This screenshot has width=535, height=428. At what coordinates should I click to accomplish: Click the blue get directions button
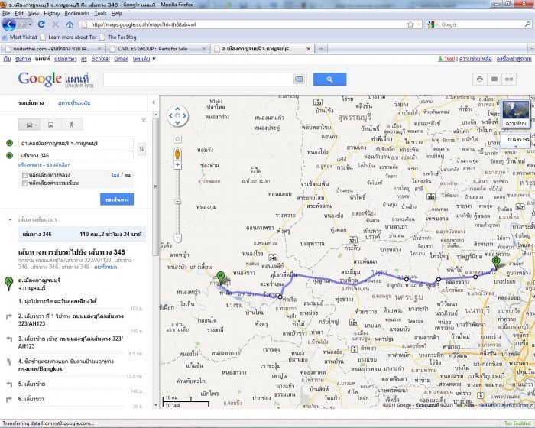117,199
